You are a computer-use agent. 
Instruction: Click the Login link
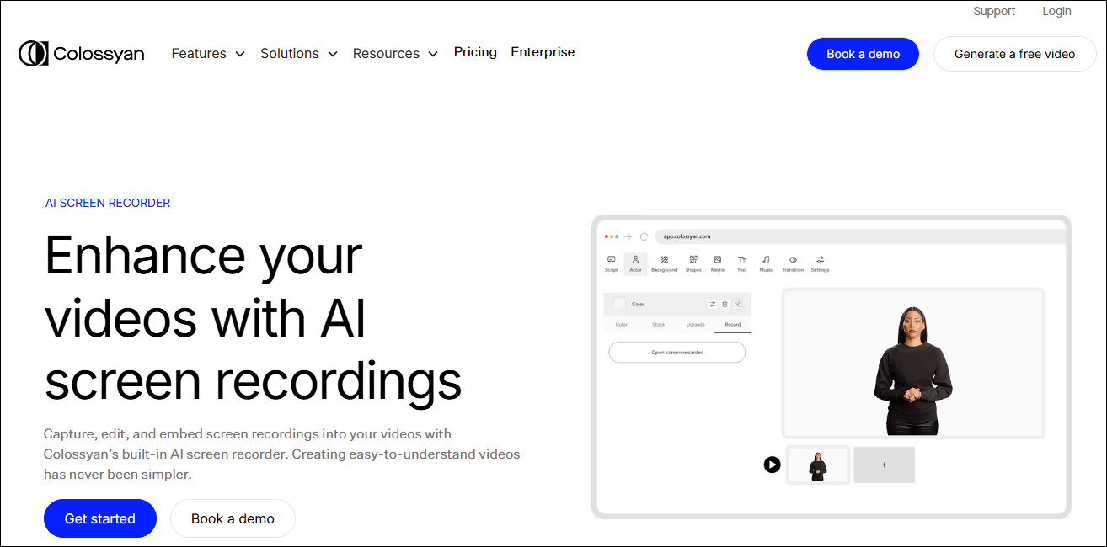coord(1056,11)
